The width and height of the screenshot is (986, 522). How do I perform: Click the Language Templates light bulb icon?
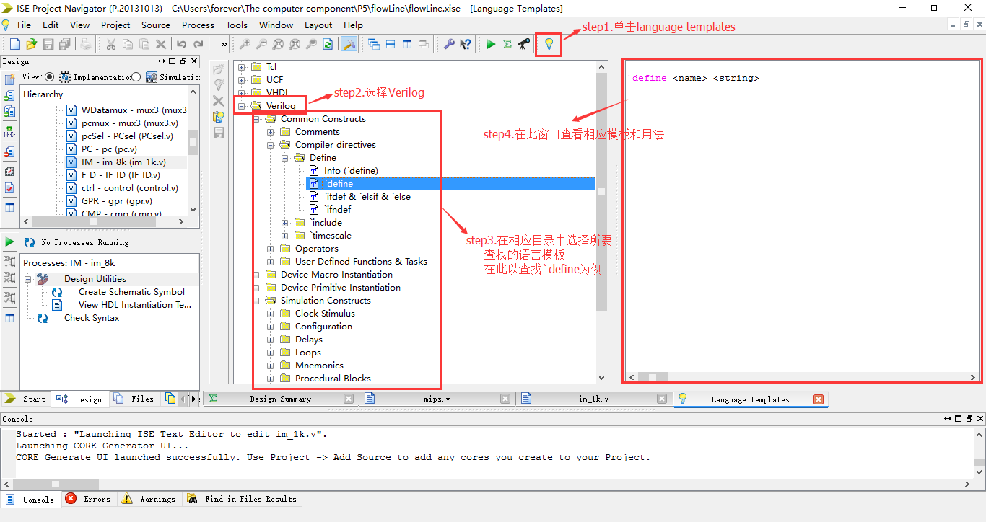(x=549, y=44)
